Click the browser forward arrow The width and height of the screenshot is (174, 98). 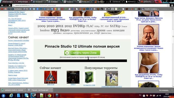(x=6, y=5)
